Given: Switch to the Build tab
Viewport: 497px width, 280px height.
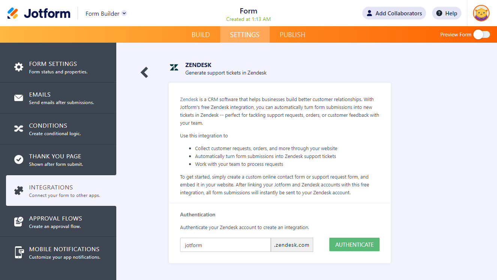Looking at the screenshot, I should 201,34.
